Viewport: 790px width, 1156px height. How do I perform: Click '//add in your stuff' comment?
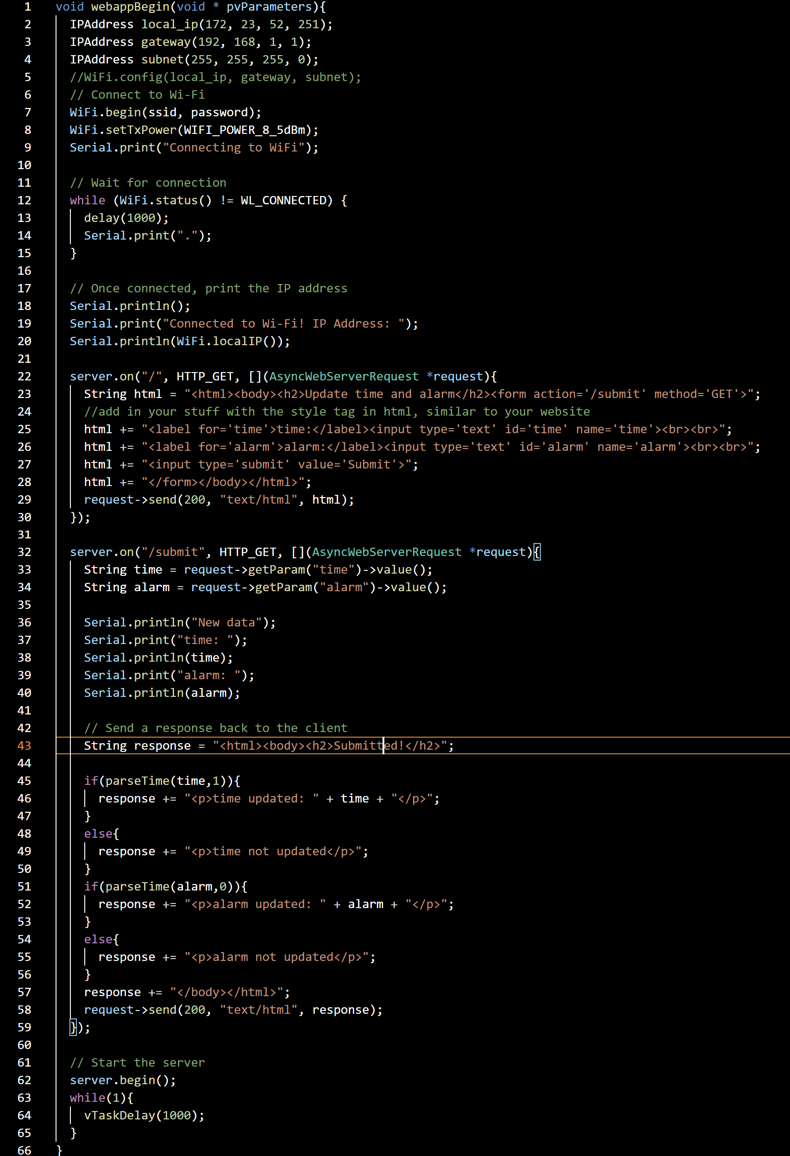[337, 412]
